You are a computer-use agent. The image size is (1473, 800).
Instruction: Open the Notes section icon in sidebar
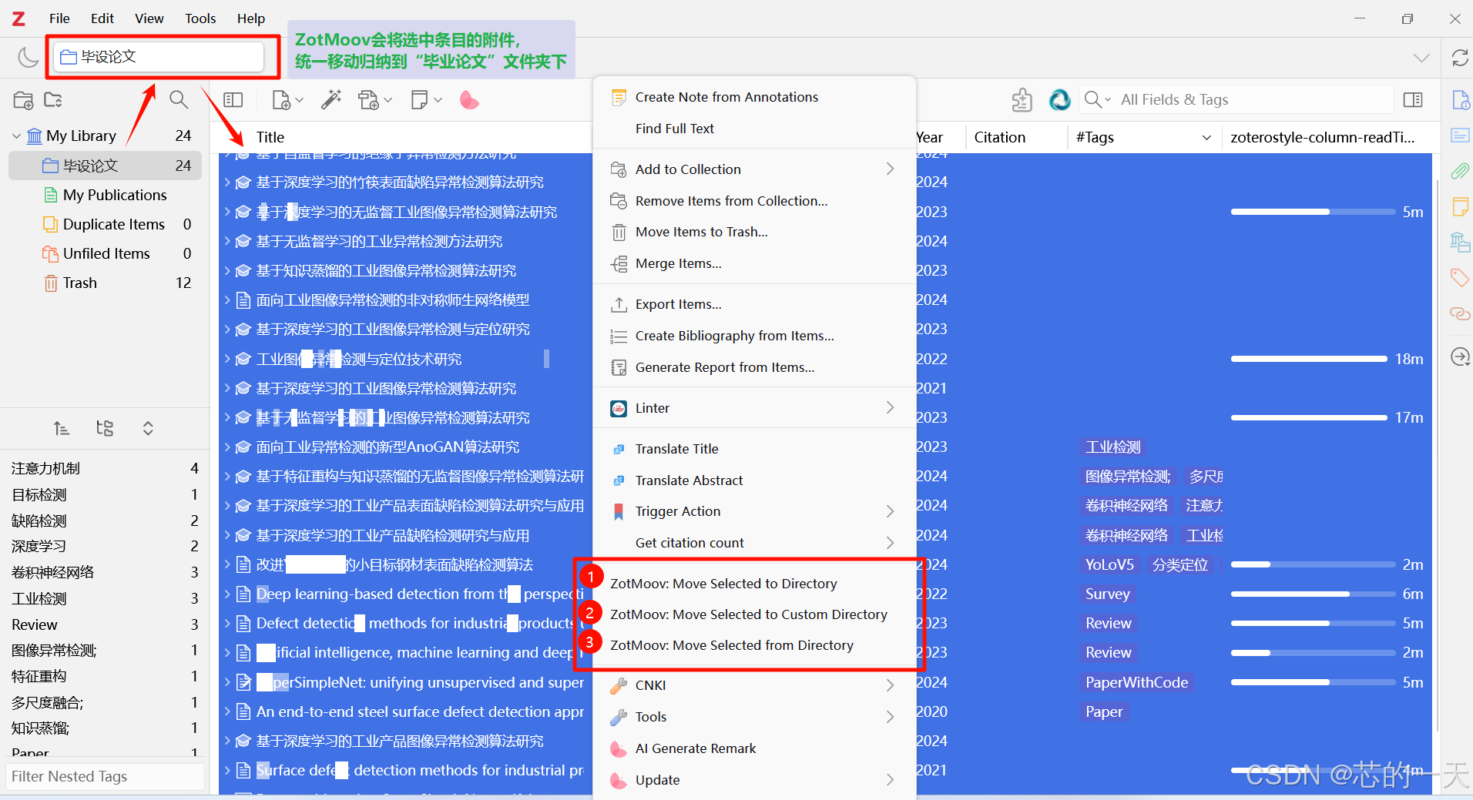(x=1460, y=206)
